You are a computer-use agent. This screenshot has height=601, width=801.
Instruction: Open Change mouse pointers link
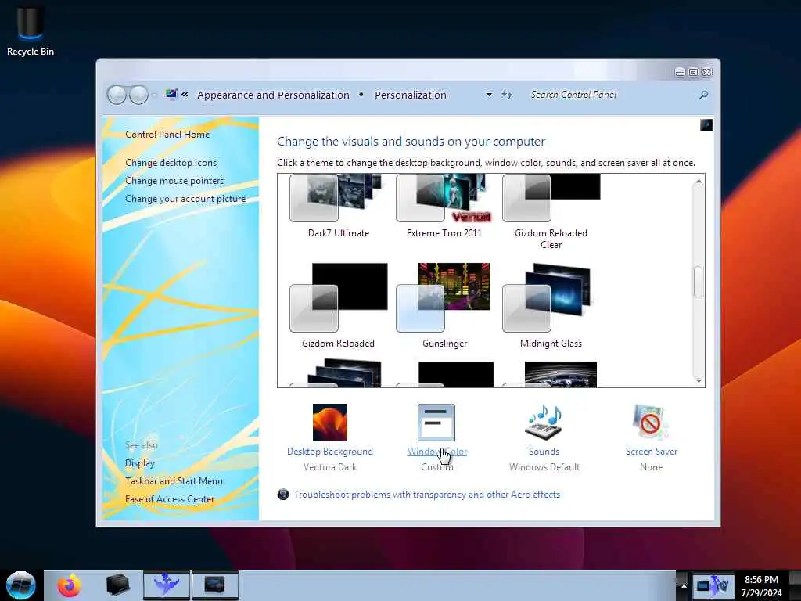click(x=174, y=181)
